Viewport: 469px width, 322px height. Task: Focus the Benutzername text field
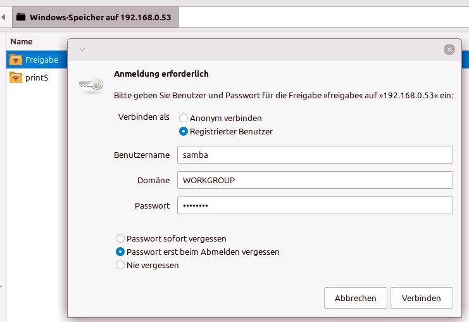[x=315, y=155]
